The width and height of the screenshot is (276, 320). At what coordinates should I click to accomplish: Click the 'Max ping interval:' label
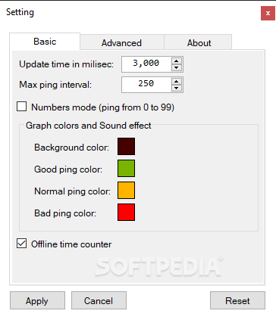55,85
